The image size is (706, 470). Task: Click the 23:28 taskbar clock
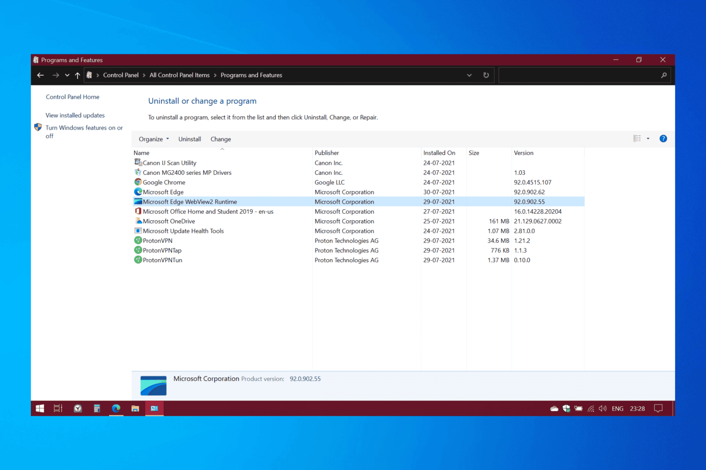pos(638,408)
